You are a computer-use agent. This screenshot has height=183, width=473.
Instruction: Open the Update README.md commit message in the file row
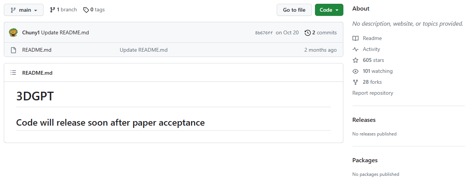click(x=144, y=50)
